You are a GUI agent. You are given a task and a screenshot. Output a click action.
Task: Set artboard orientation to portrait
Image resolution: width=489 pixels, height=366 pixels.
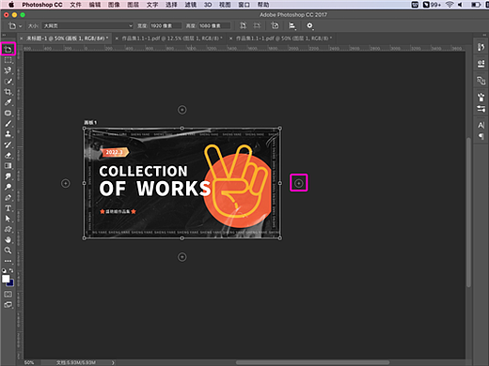(x=243, y=25)
